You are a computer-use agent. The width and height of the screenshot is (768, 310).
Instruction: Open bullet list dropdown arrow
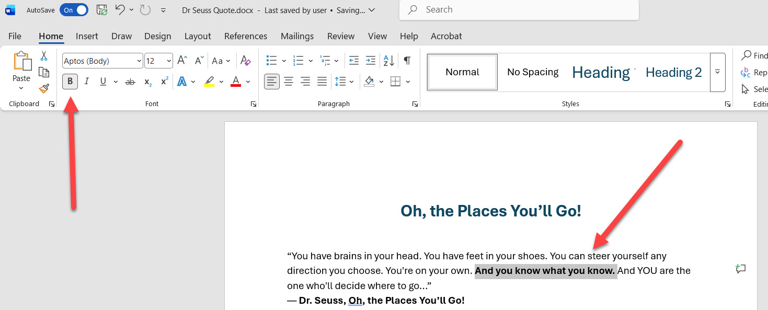[x=284, y=61]
